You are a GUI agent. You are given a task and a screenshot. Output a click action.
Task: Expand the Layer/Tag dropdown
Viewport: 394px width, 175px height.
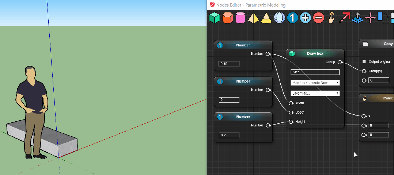(x=315, y=94)
